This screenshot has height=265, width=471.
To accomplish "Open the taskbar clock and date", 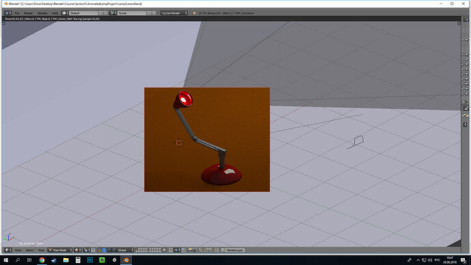I will pyautogui.click(x=450, y=260).
